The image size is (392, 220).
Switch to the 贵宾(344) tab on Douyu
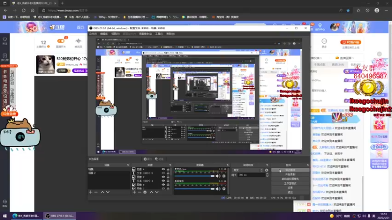[338, 65]
